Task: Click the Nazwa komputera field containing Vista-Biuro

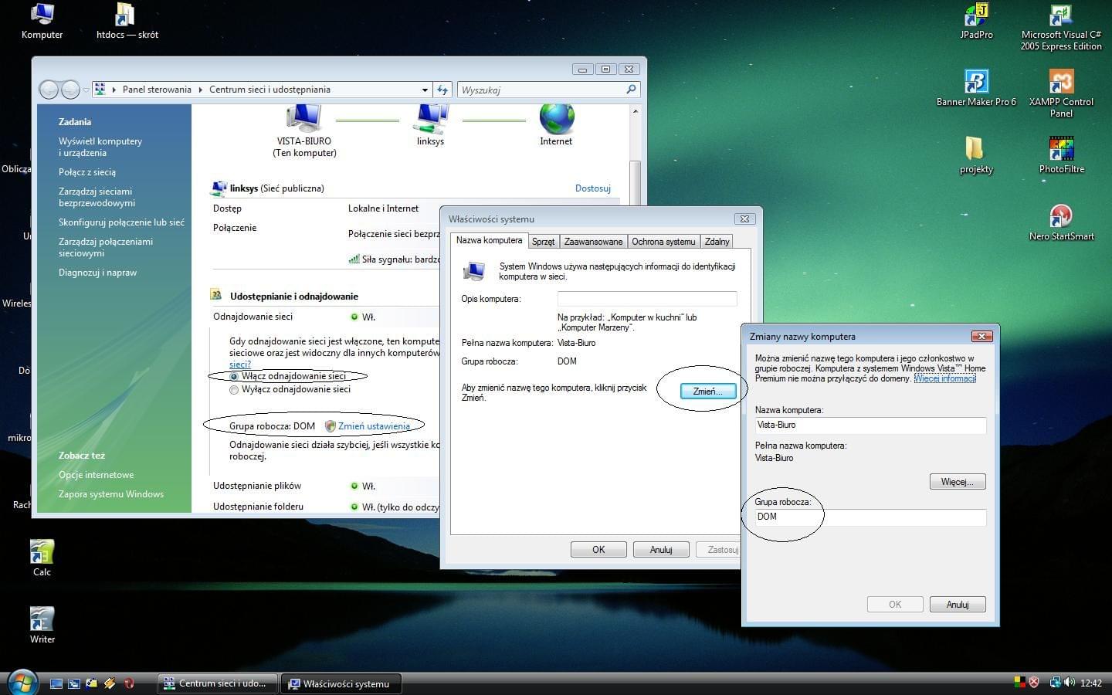Action: (870, 425)
